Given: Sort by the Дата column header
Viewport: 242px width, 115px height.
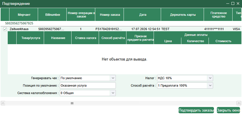Looking at the screenshot, I should point(142,15).
